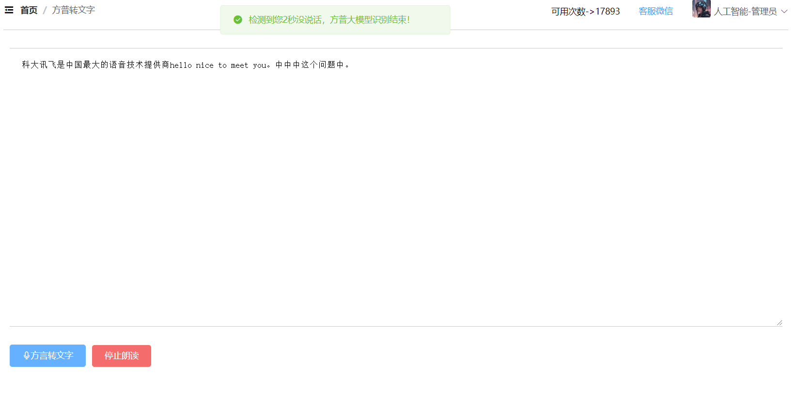Click the 人工智能-管理员 username label
Viewport: 799px width, 410px height.
745,12
